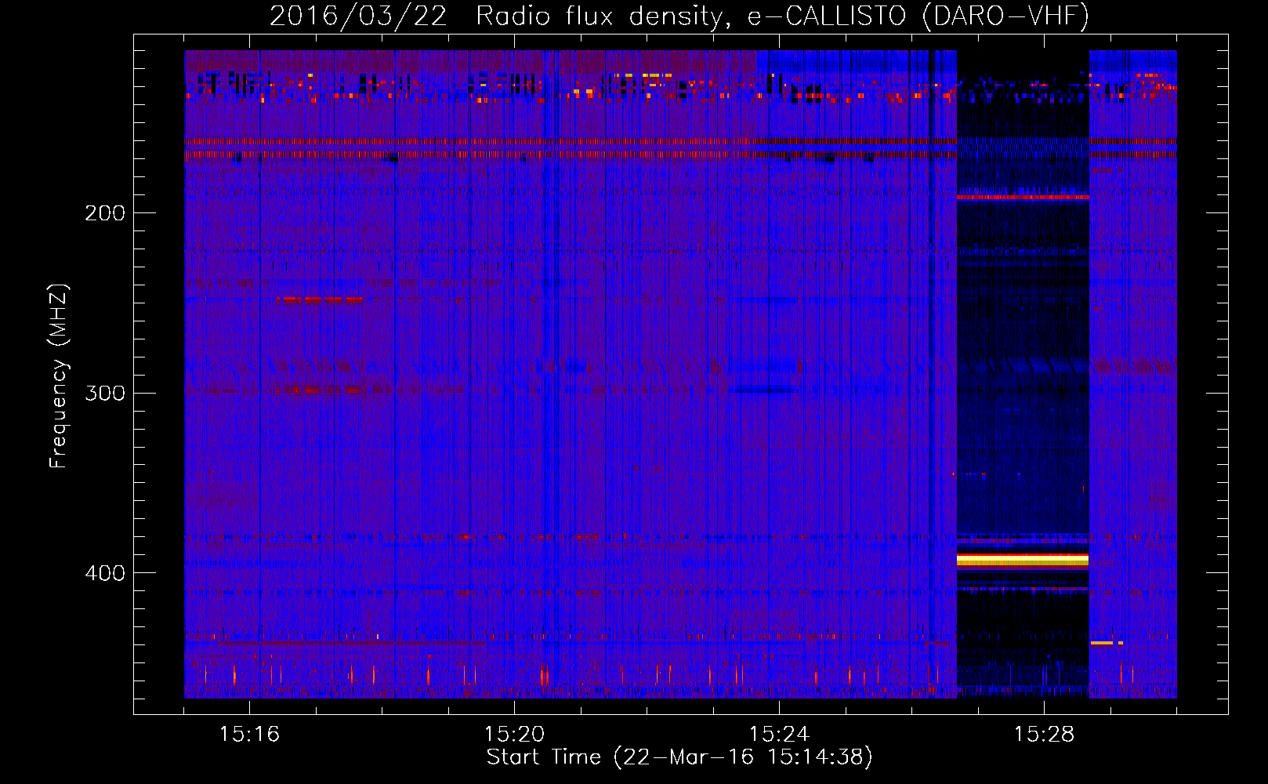Click the '15:16' time tick label
This screenshot has height=784, width=1268.
(x=249, y=735)
